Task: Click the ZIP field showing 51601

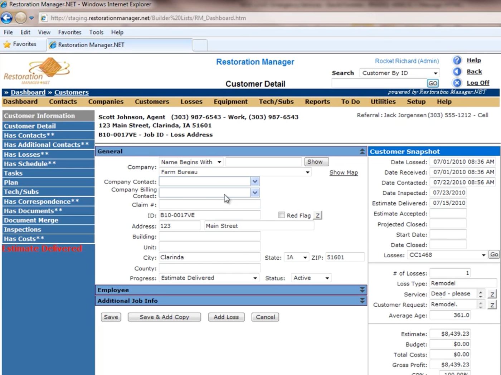Action: [345, 257]
